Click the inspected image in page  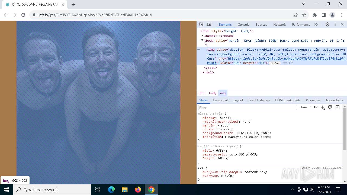pyautogui.click(x=98, y=102)
